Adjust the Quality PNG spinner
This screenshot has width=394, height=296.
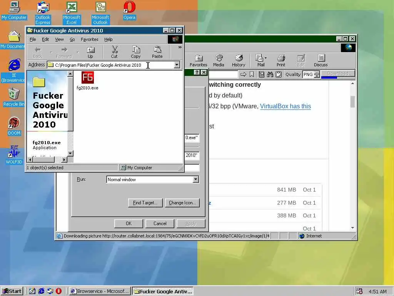(x=317, y=74)
